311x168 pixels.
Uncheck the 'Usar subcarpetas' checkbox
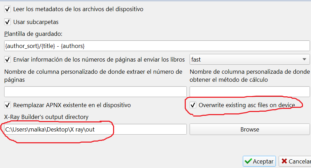8,22
